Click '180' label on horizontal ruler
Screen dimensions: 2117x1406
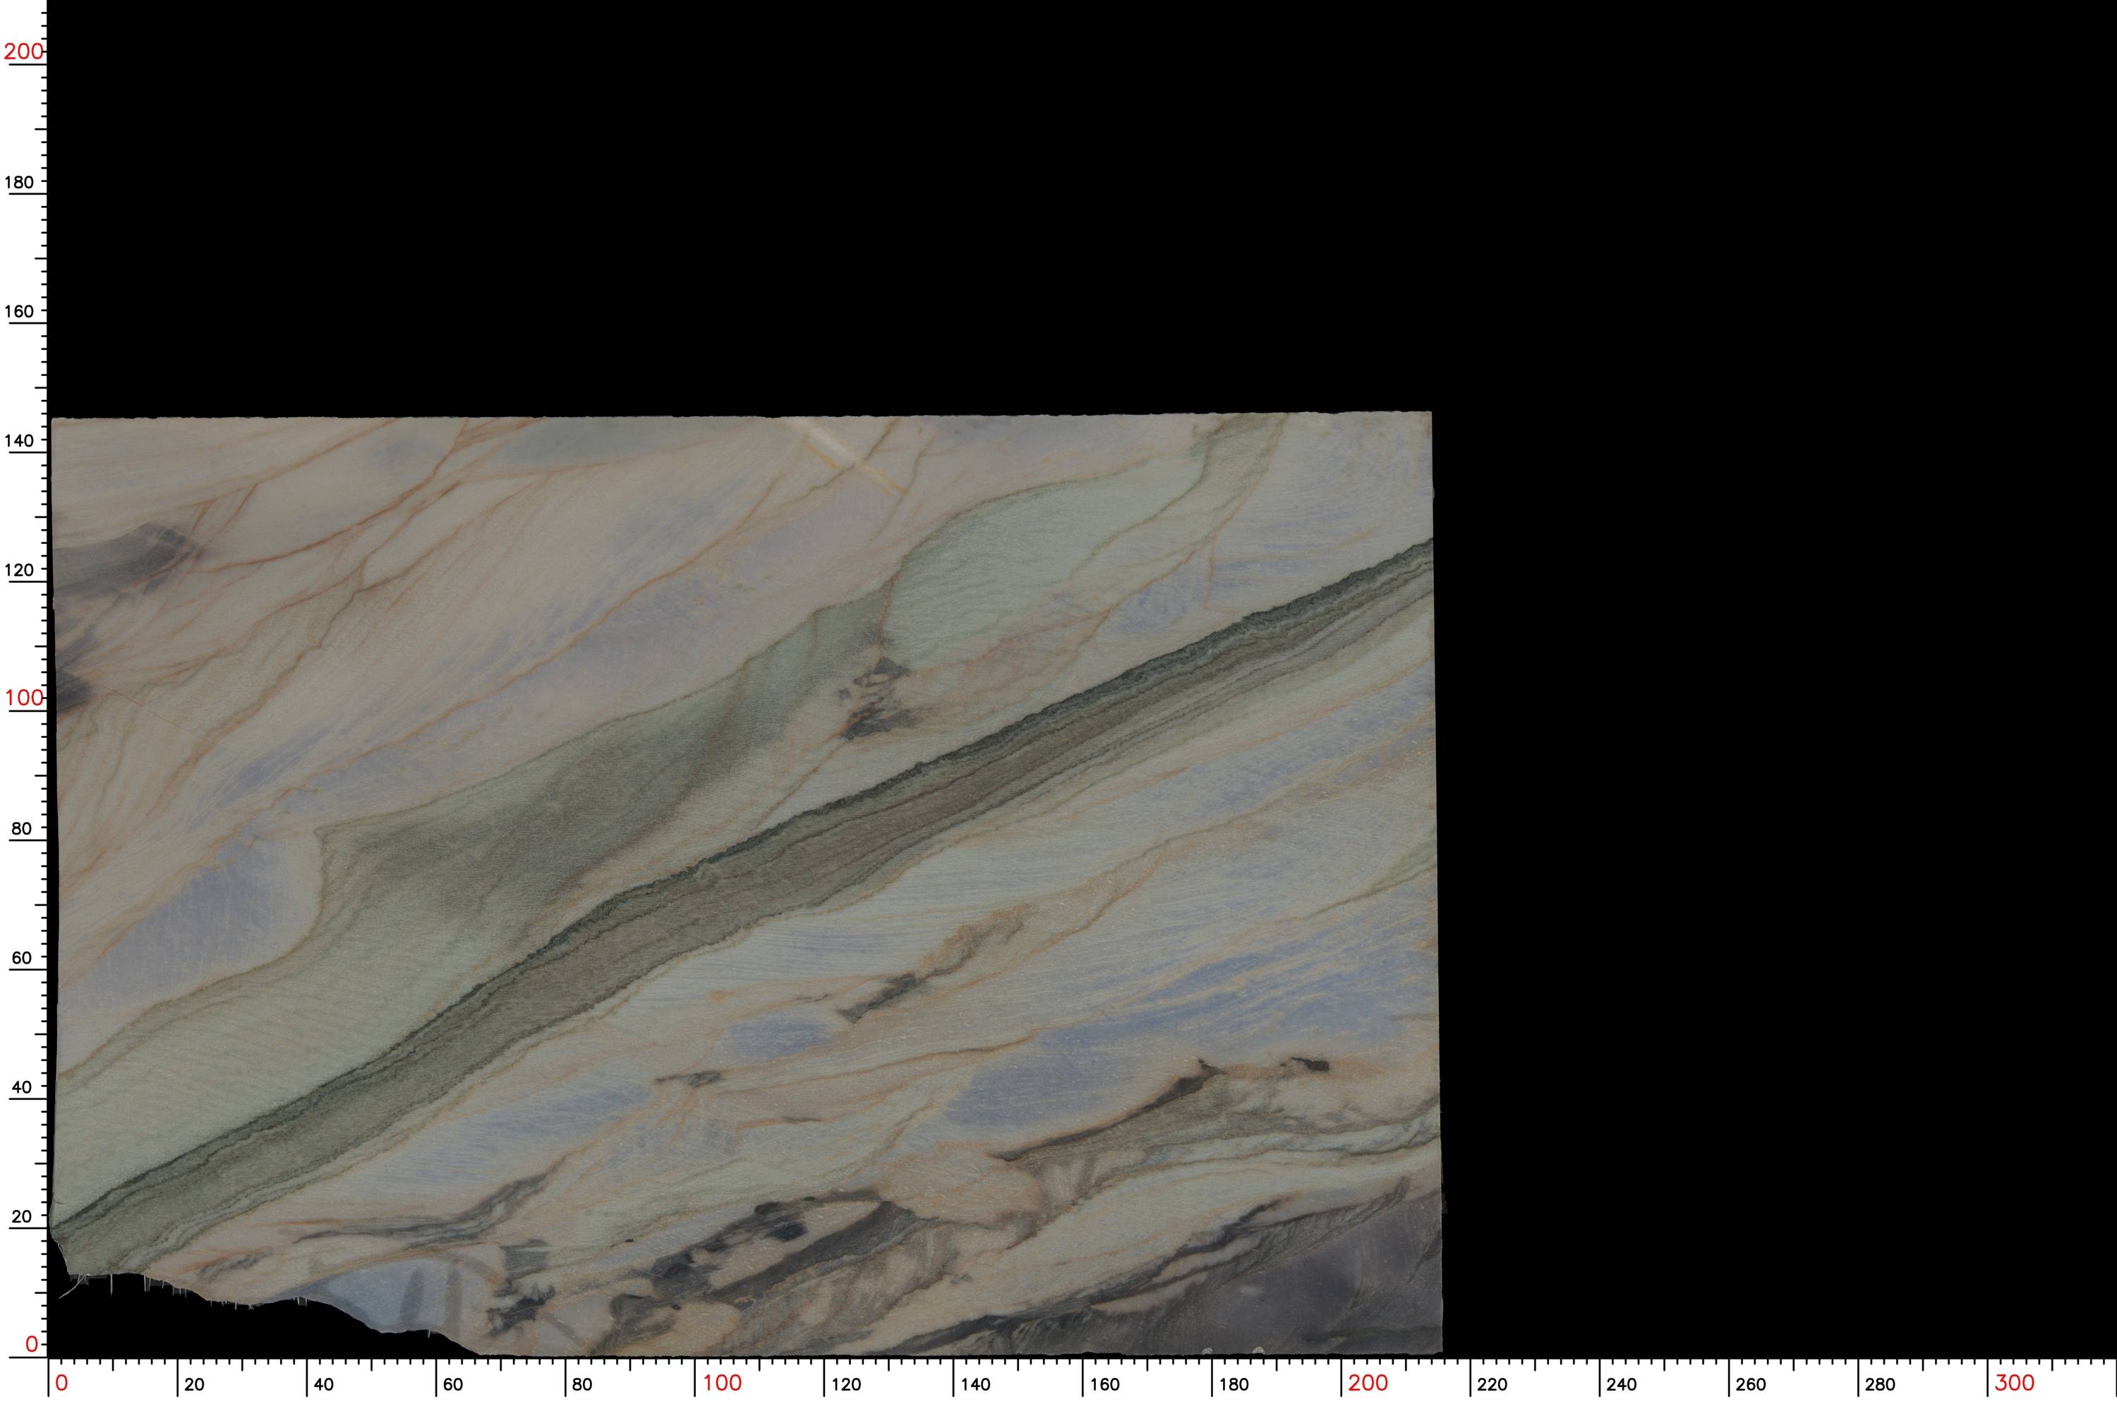click(1234, 1384)
